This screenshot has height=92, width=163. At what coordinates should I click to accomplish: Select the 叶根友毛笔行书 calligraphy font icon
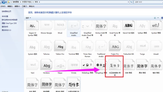[x=74, y=83]
